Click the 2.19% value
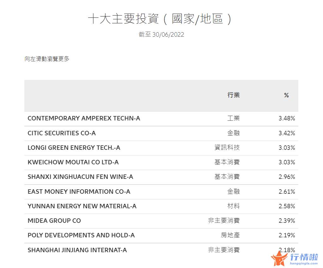 (x=287, y=235)
